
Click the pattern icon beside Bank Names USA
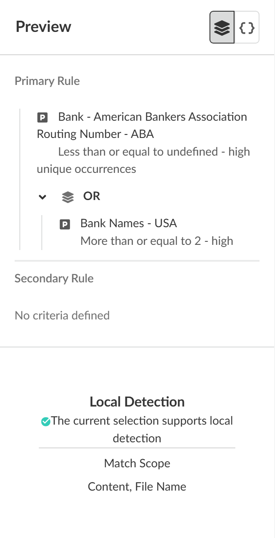(65, 224)
